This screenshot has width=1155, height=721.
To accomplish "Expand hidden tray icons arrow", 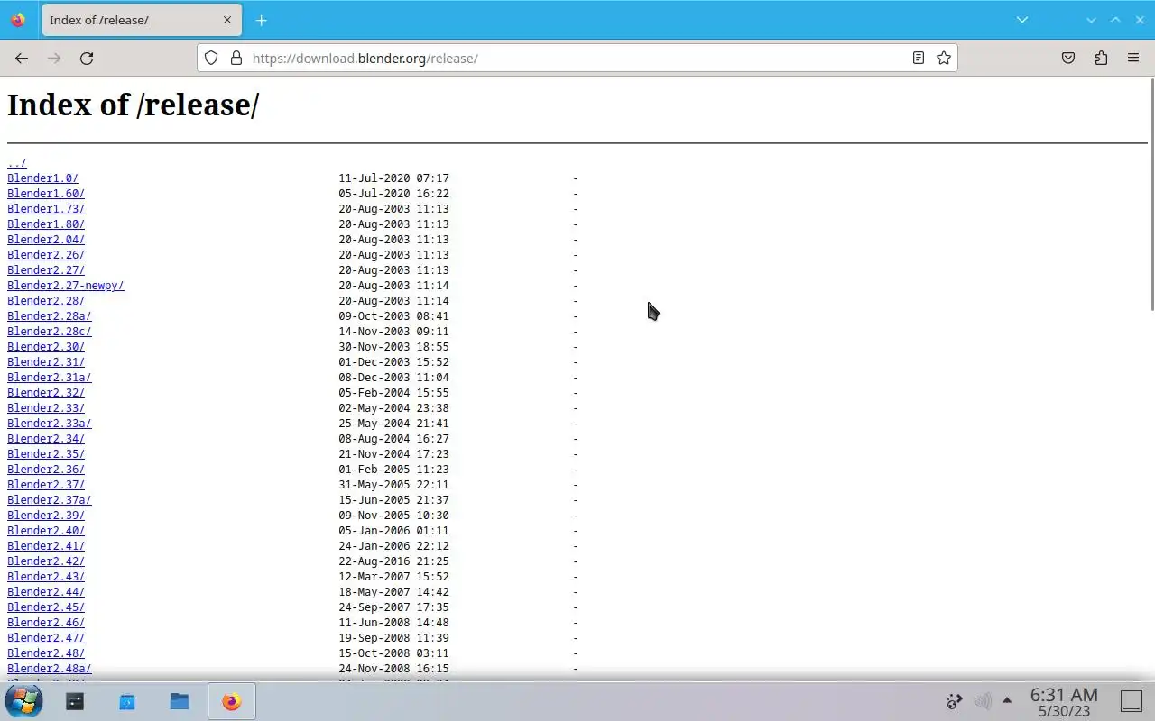I will click(1007, 700).
